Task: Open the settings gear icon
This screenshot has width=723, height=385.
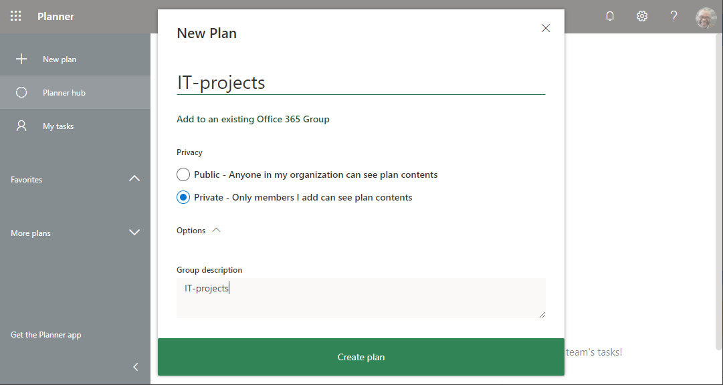Action: click(642, 16)
